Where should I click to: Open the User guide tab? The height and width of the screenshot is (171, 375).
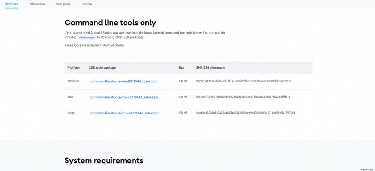[x=63, y=4]
